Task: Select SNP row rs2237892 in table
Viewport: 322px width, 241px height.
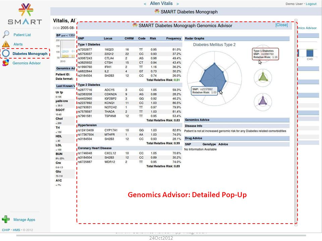Action: [129, 103]
